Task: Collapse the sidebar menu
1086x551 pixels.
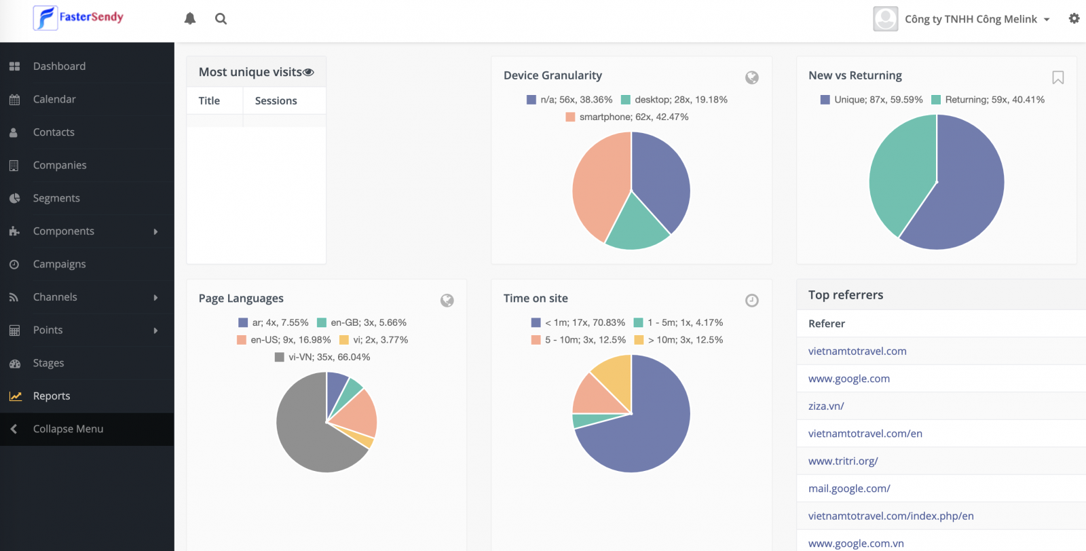Action: click(68, 429)
